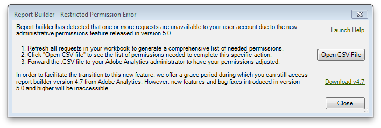Click the resize grip in dialog corner
Viewport: 381px width, 128px height.
click(x=366, y=110)
